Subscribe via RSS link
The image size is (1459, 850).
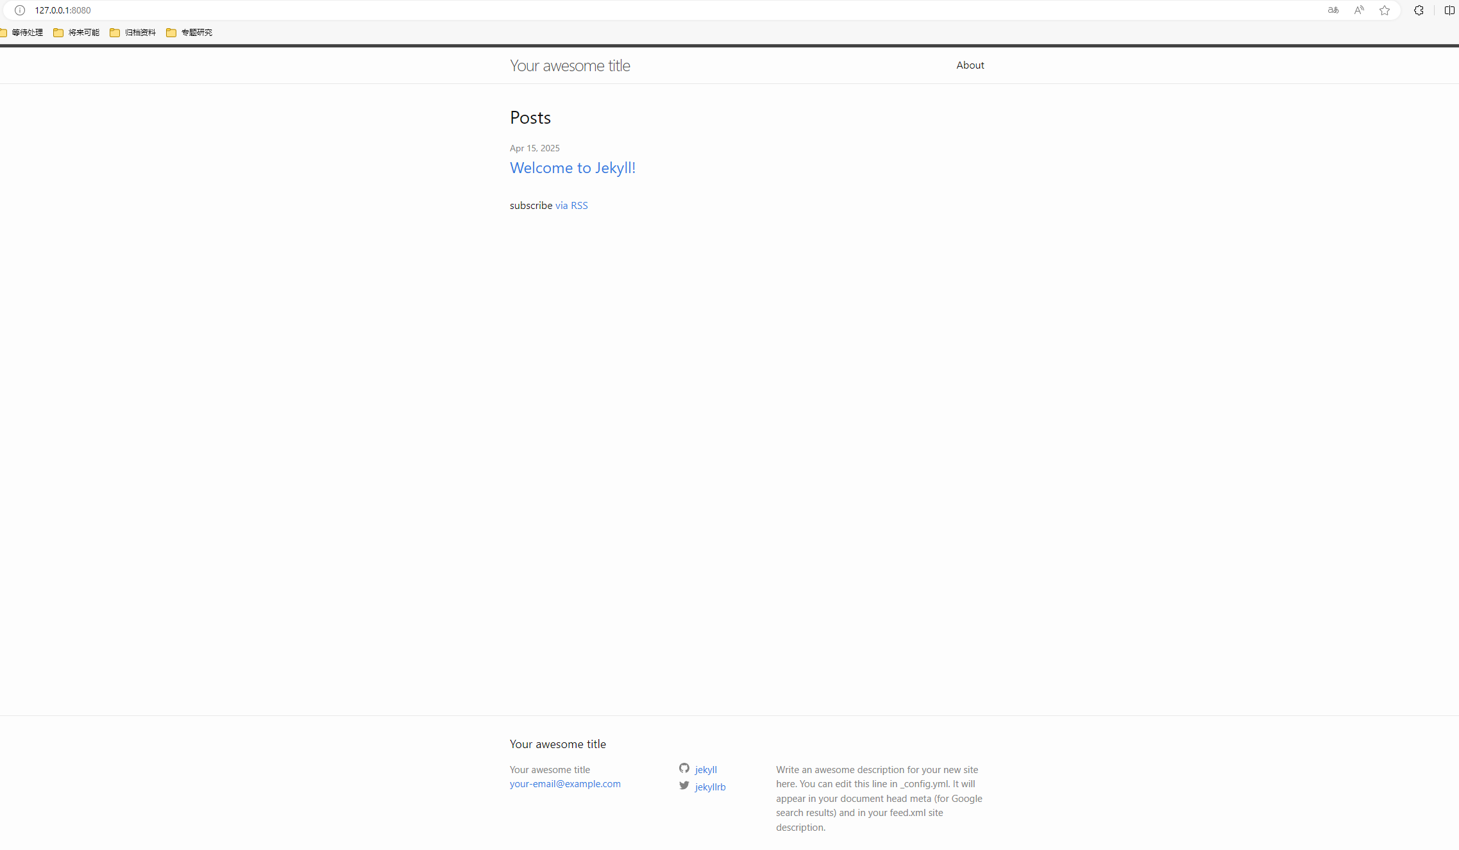click(x=571, y=206)
